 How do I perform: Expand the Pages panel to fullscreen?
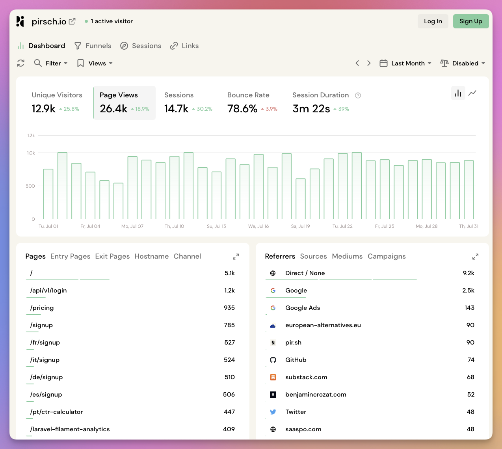click(236, 256)
